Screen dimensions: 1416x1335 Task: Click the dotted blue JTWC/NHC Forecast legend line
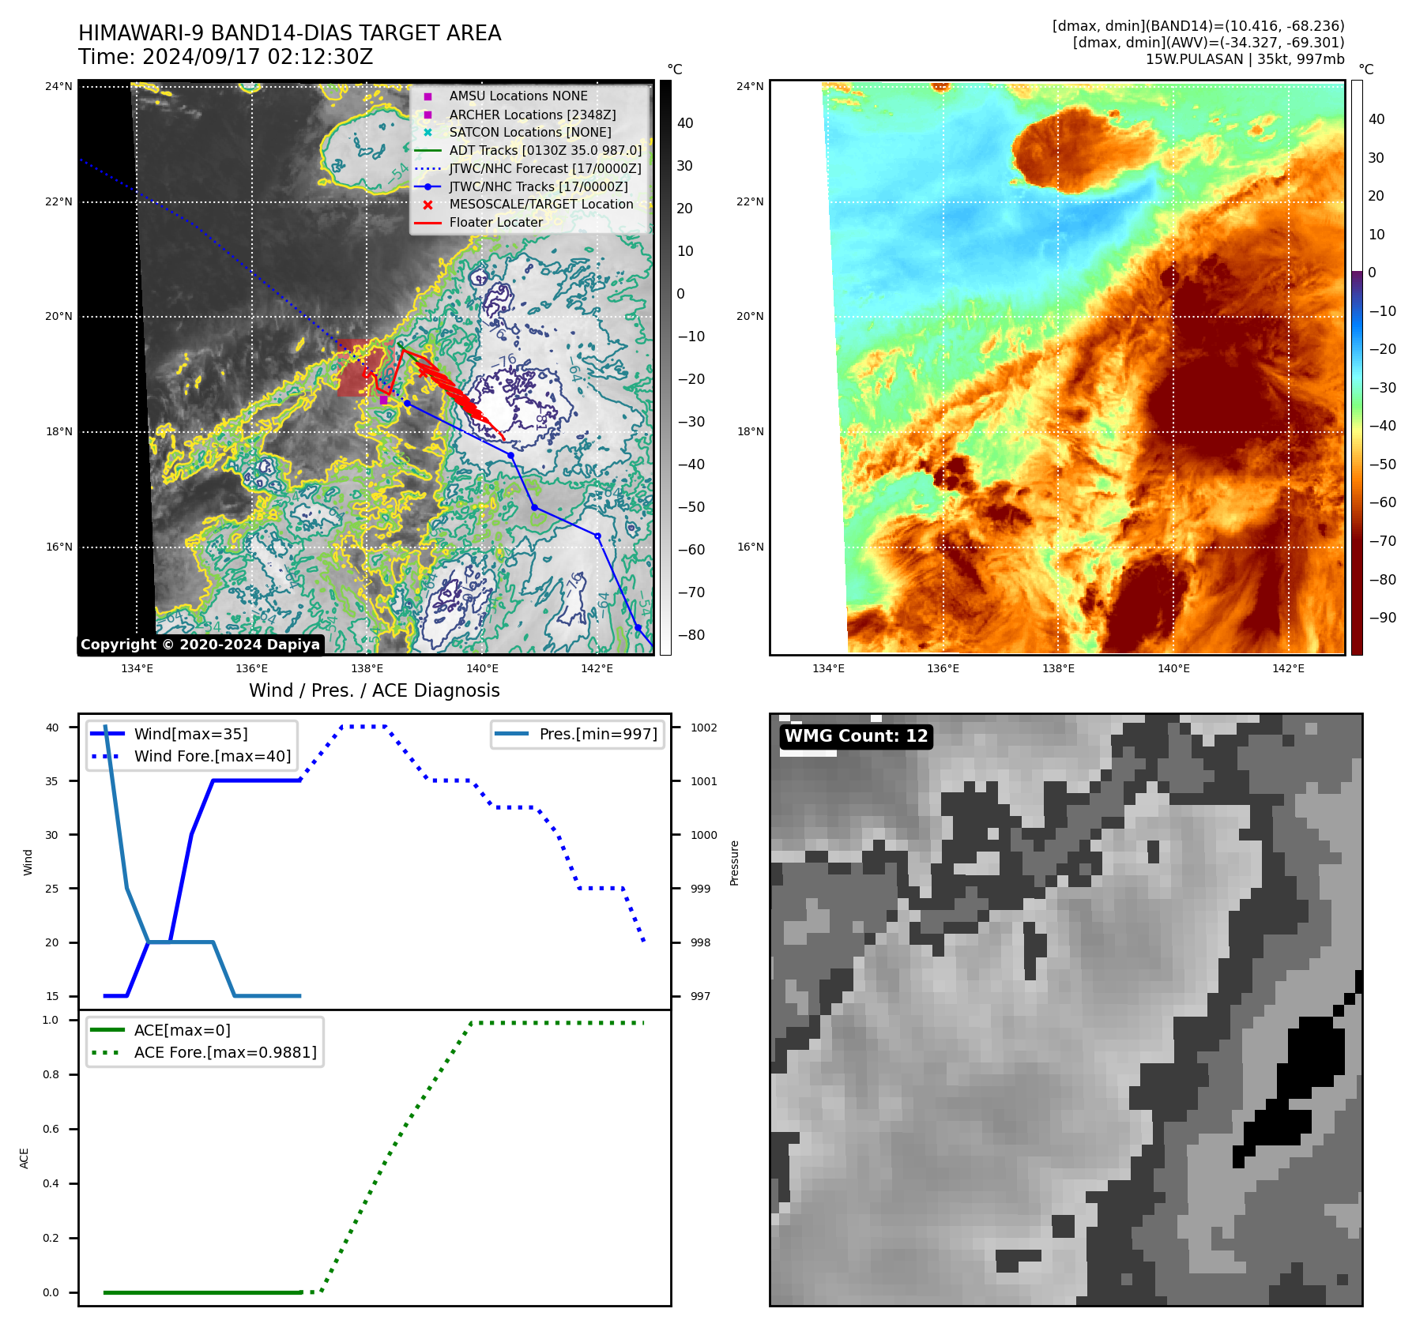click(427, 169)
